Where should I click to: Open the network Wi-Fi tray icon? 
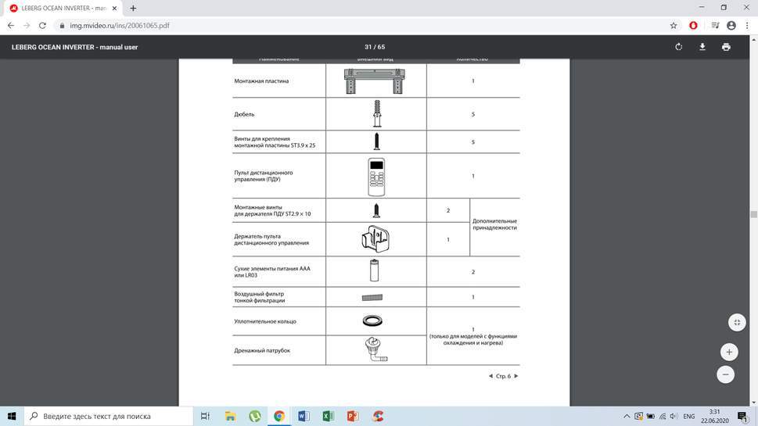663,416
